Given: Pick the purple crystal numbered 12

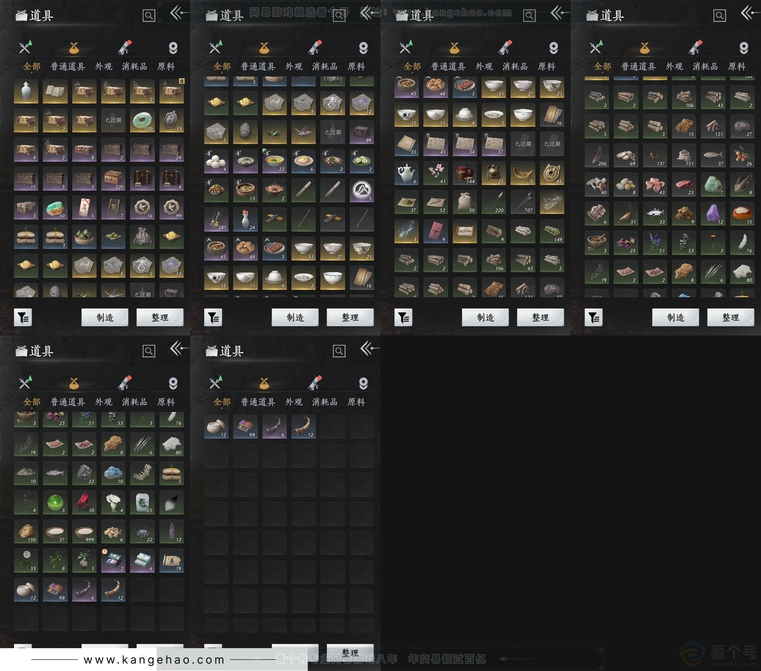Looking at the screenshot, I should click(713, 213).
